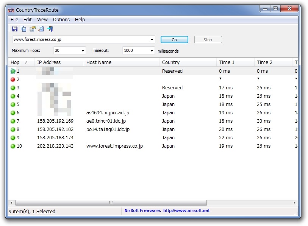
Task: Click the horizontal scrollbar thumb
Action: click(111, 203)
